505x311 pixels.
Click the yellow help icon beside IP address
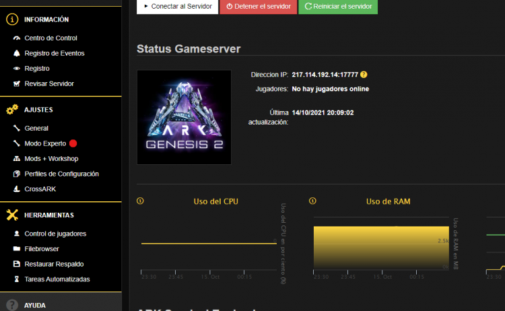click(x=364, y=74)
